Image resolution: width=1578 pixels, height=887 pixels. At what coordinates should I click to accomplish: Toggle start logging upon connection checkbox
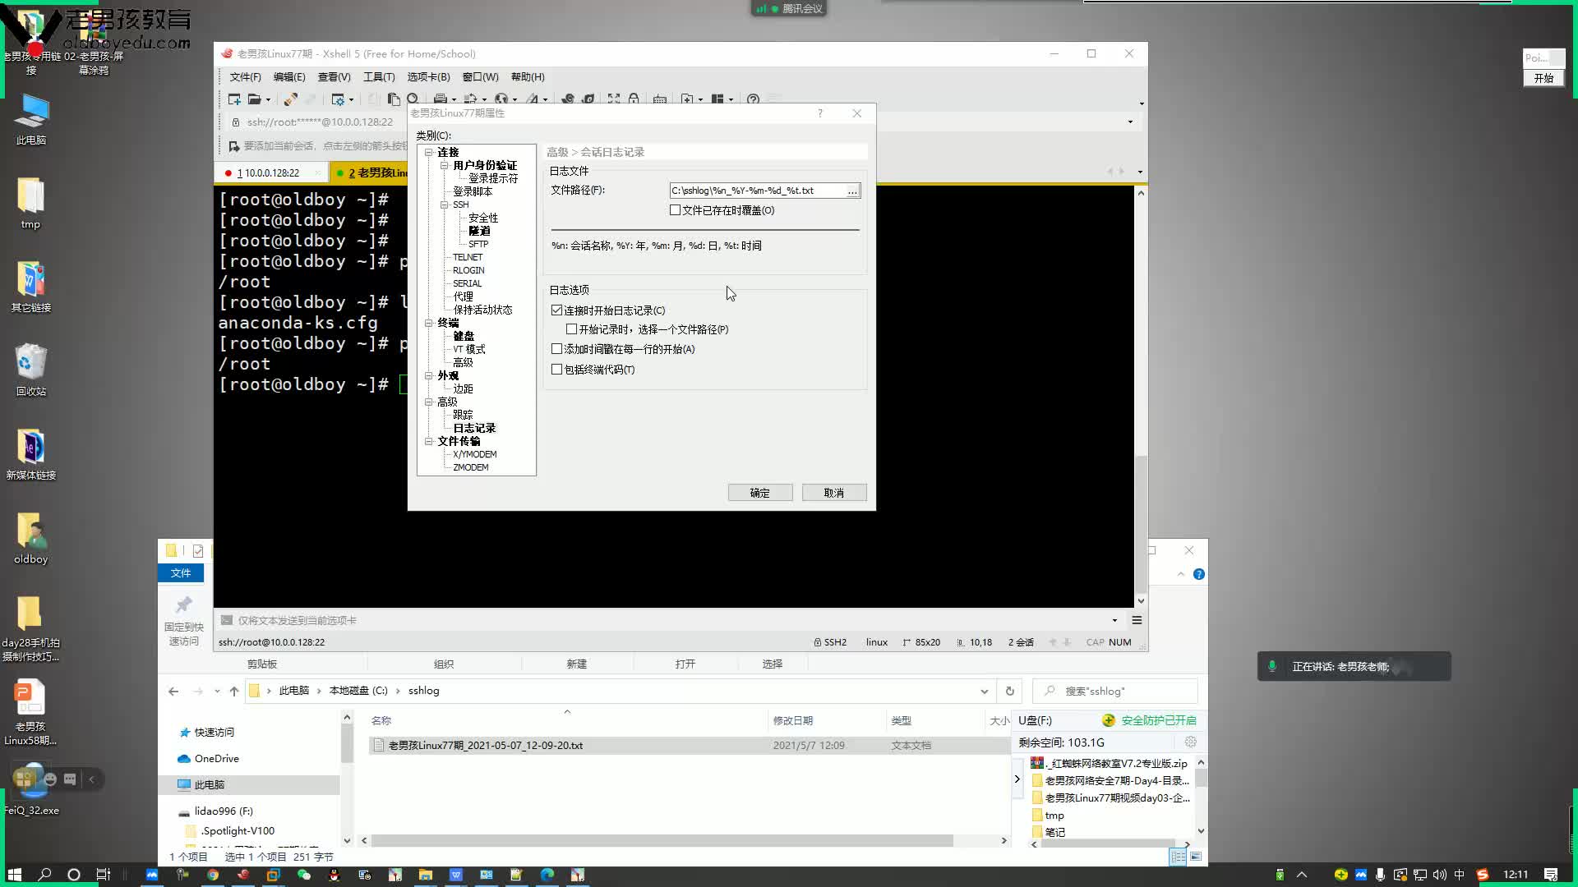[x=556, y=310]
